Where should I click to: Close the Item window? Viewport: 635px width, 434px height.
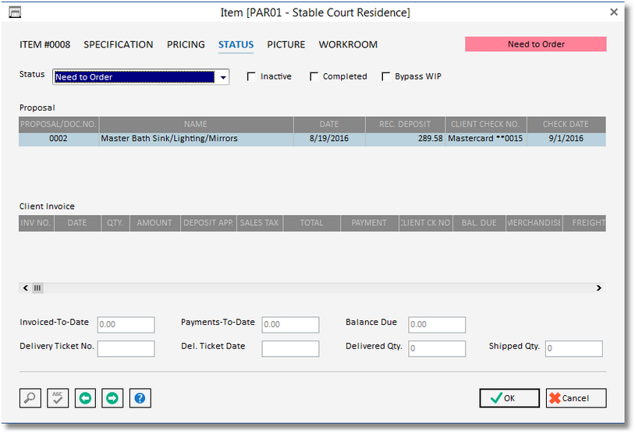coord(614,12)
